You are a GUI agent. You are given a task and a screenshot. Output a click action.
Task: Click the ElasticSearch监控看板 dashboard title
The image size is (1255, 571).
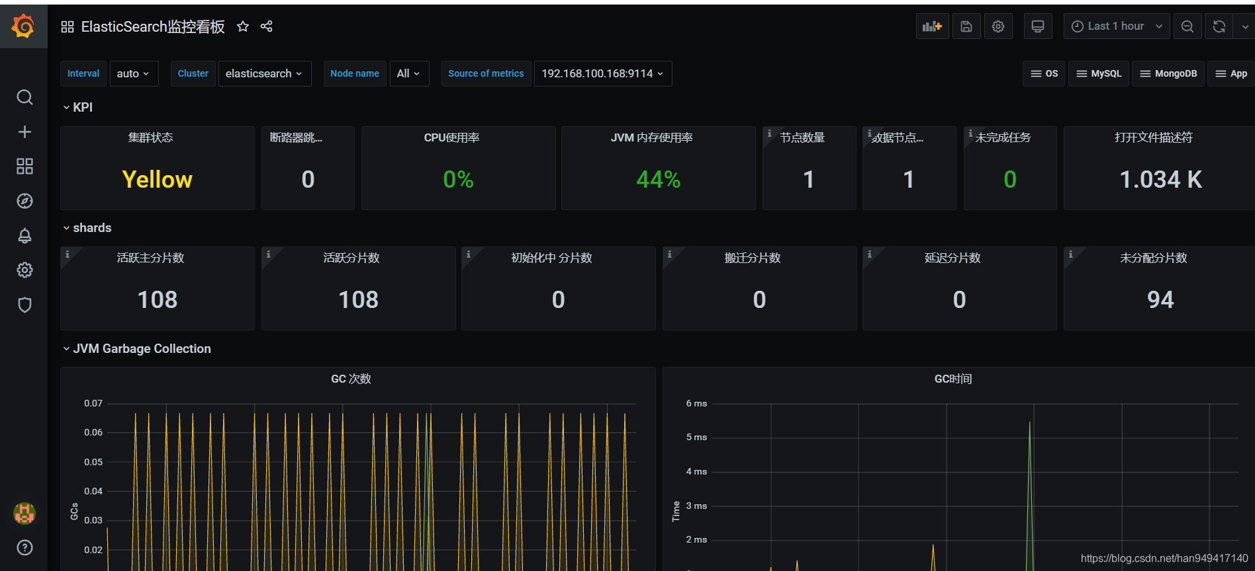153,26
